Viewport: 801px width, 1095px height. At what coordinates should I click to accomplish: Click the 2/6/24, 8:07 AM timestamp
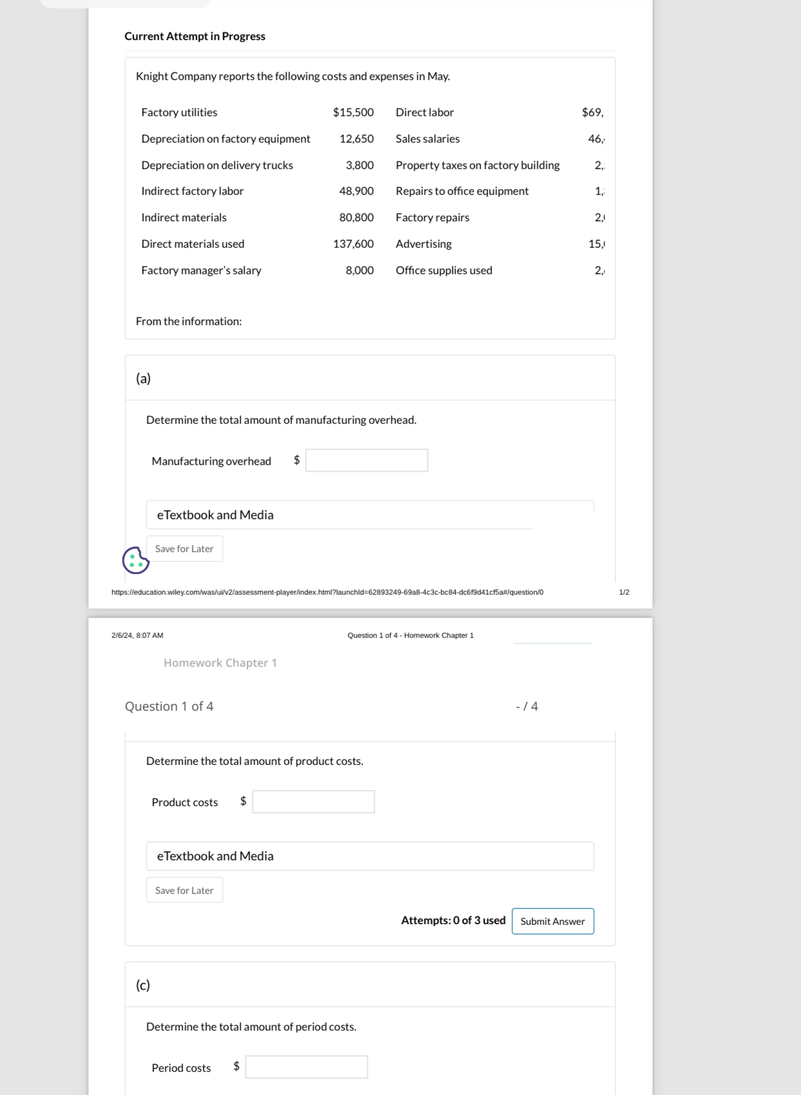[137, 635]
